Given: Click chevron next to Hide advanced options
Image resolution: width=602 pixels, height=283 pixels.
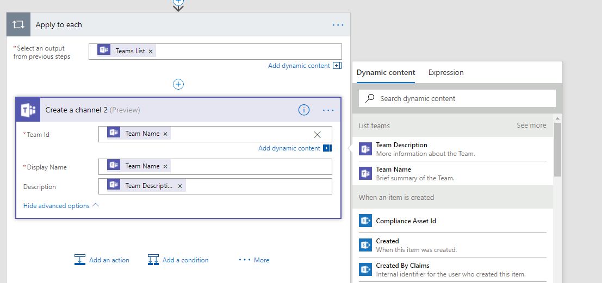Looking at the screenshot, I should point(96,205).
